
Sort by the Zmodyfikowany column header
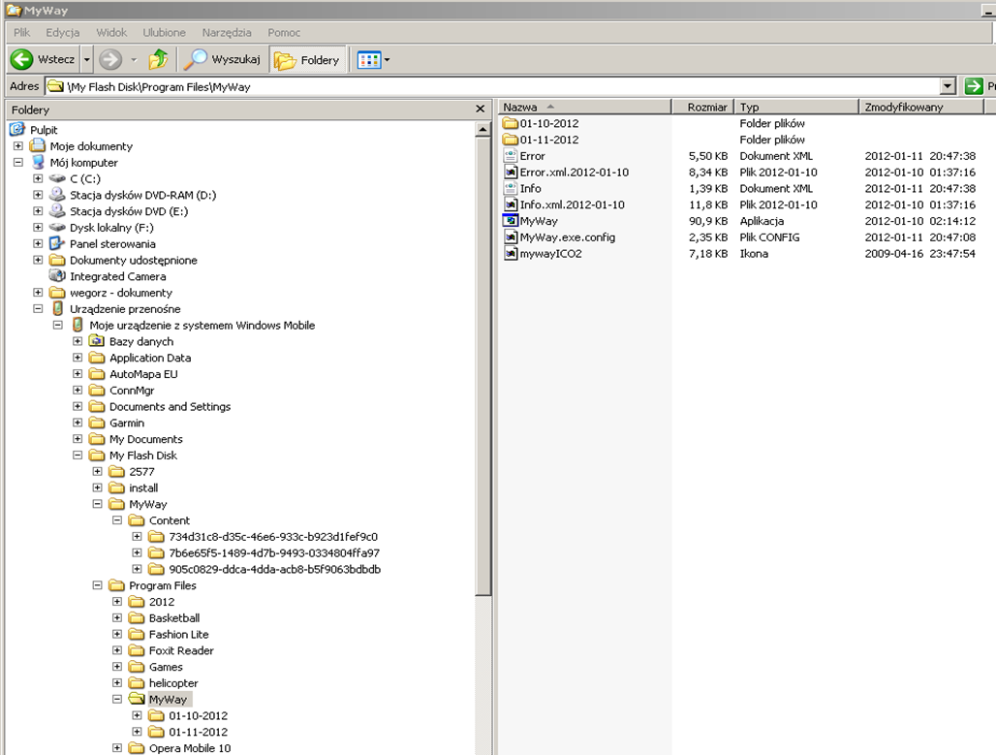tap(921, 107)
